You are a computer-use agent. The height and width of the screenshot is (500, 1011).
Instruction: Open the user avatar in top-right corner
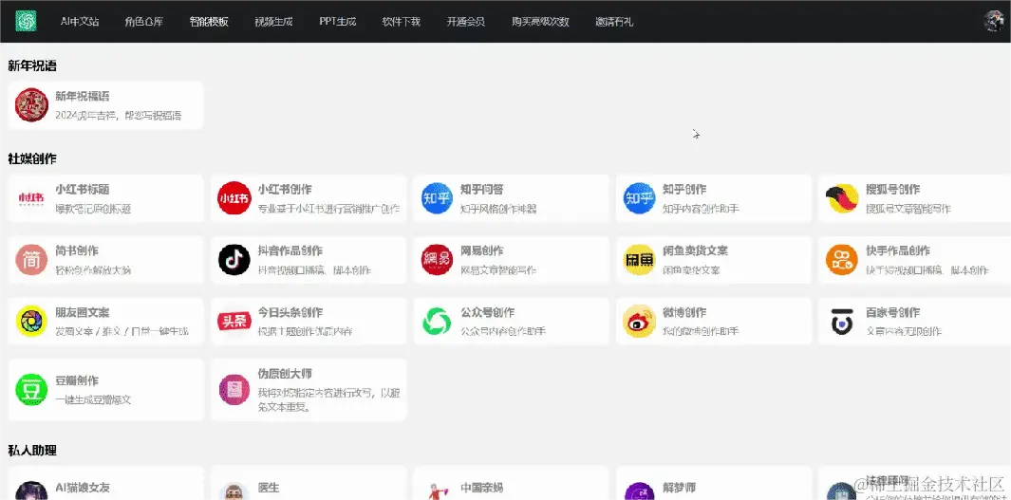pos(994,21)
